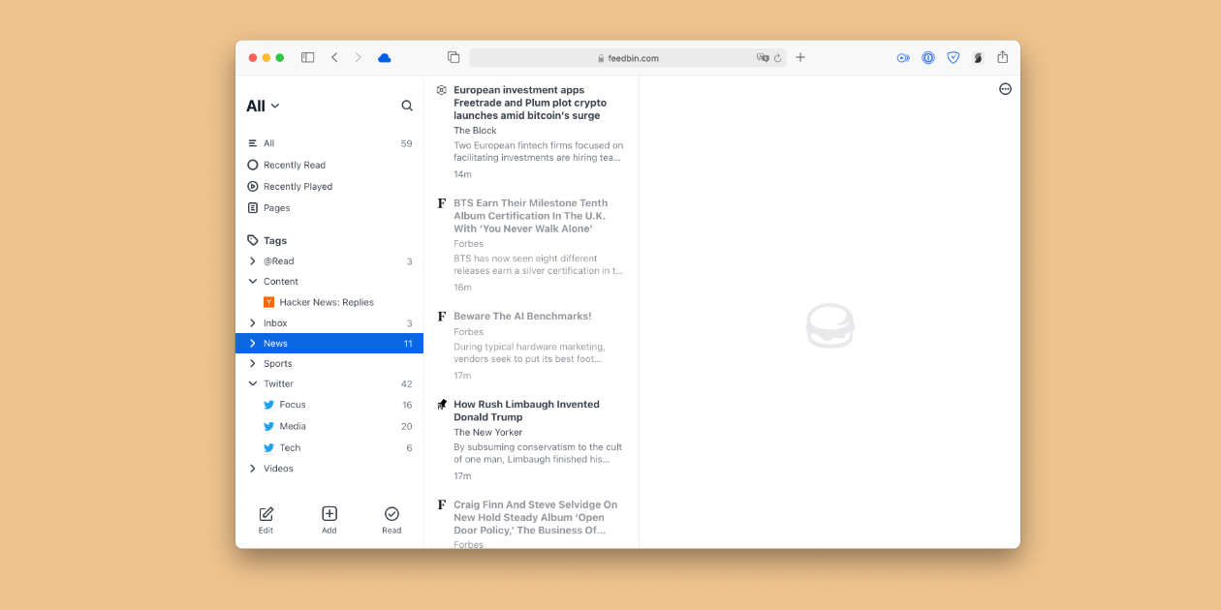The width and height of the screenshot is (1221, 610).
Task: Expand the Inbox tag
Action: tap(253, 323)
